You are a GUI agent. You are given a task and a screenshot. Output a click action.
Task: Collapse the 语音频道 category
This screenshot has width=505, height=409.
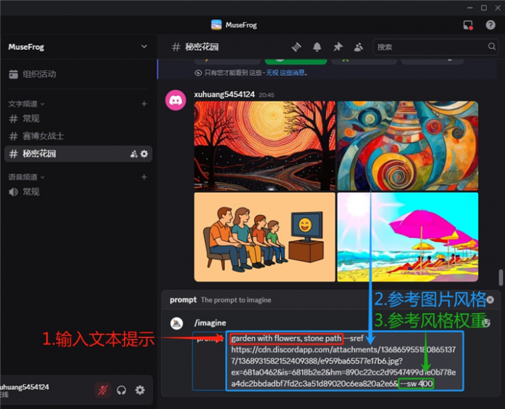[x=27, y=177]
